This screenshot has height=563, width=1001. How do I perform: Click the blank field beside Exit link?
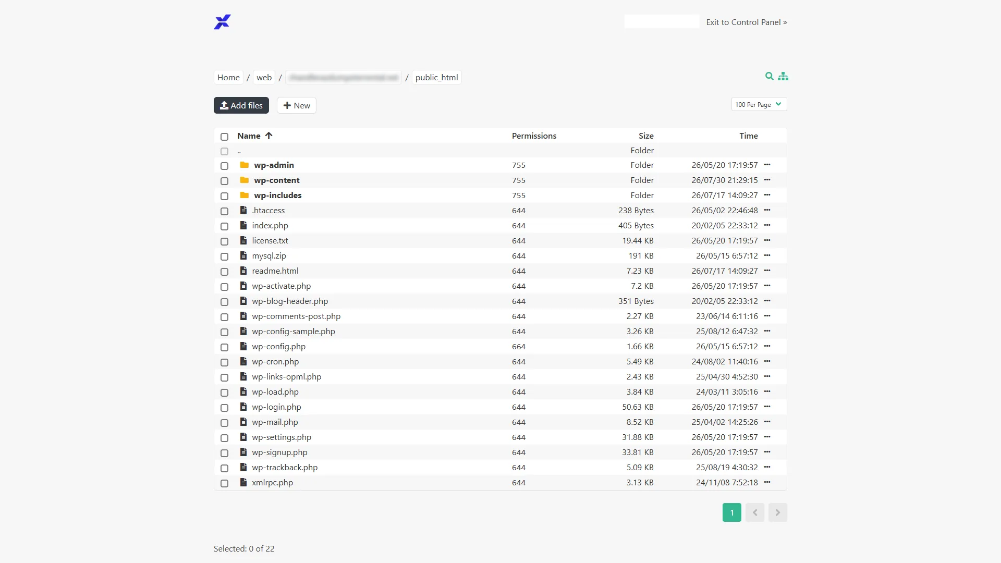pos(662,21)
